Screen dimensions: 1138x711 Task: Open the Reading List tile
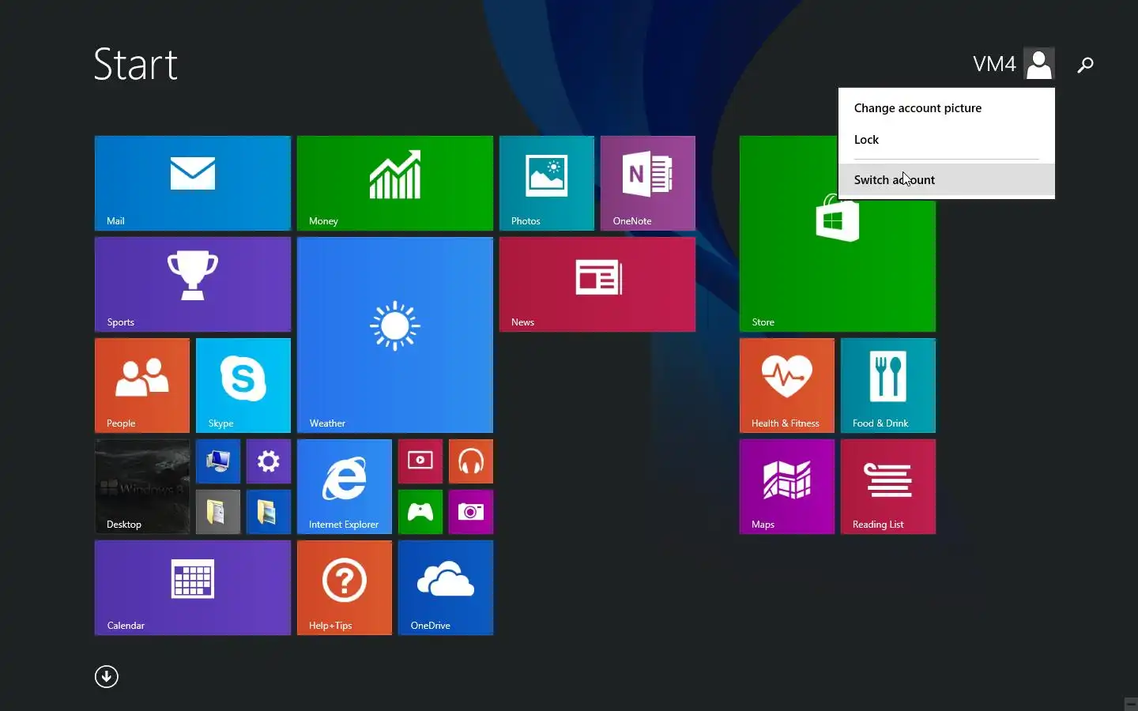(888, 487)
